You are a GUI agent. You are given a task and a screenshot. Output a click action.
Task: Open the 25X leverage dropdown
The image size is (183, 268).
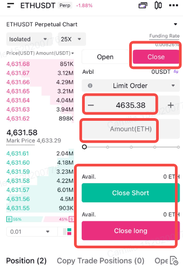72,39
